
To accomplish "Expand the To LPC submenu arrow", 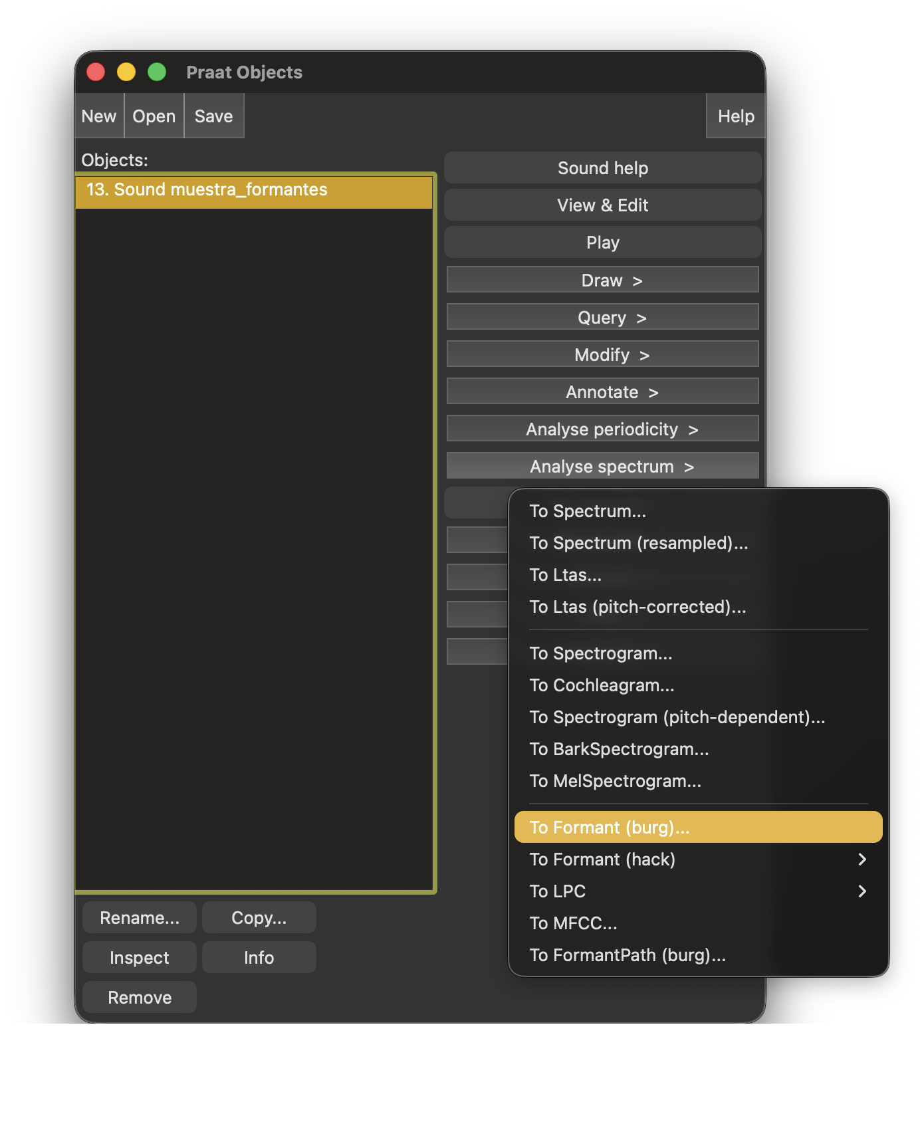I will tap(862, 891).
